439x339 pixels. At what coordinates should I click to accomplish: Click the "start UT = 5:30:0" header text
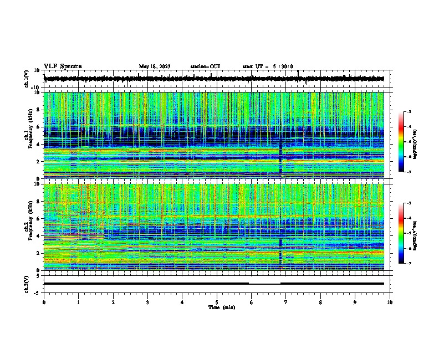click(268, 66)
